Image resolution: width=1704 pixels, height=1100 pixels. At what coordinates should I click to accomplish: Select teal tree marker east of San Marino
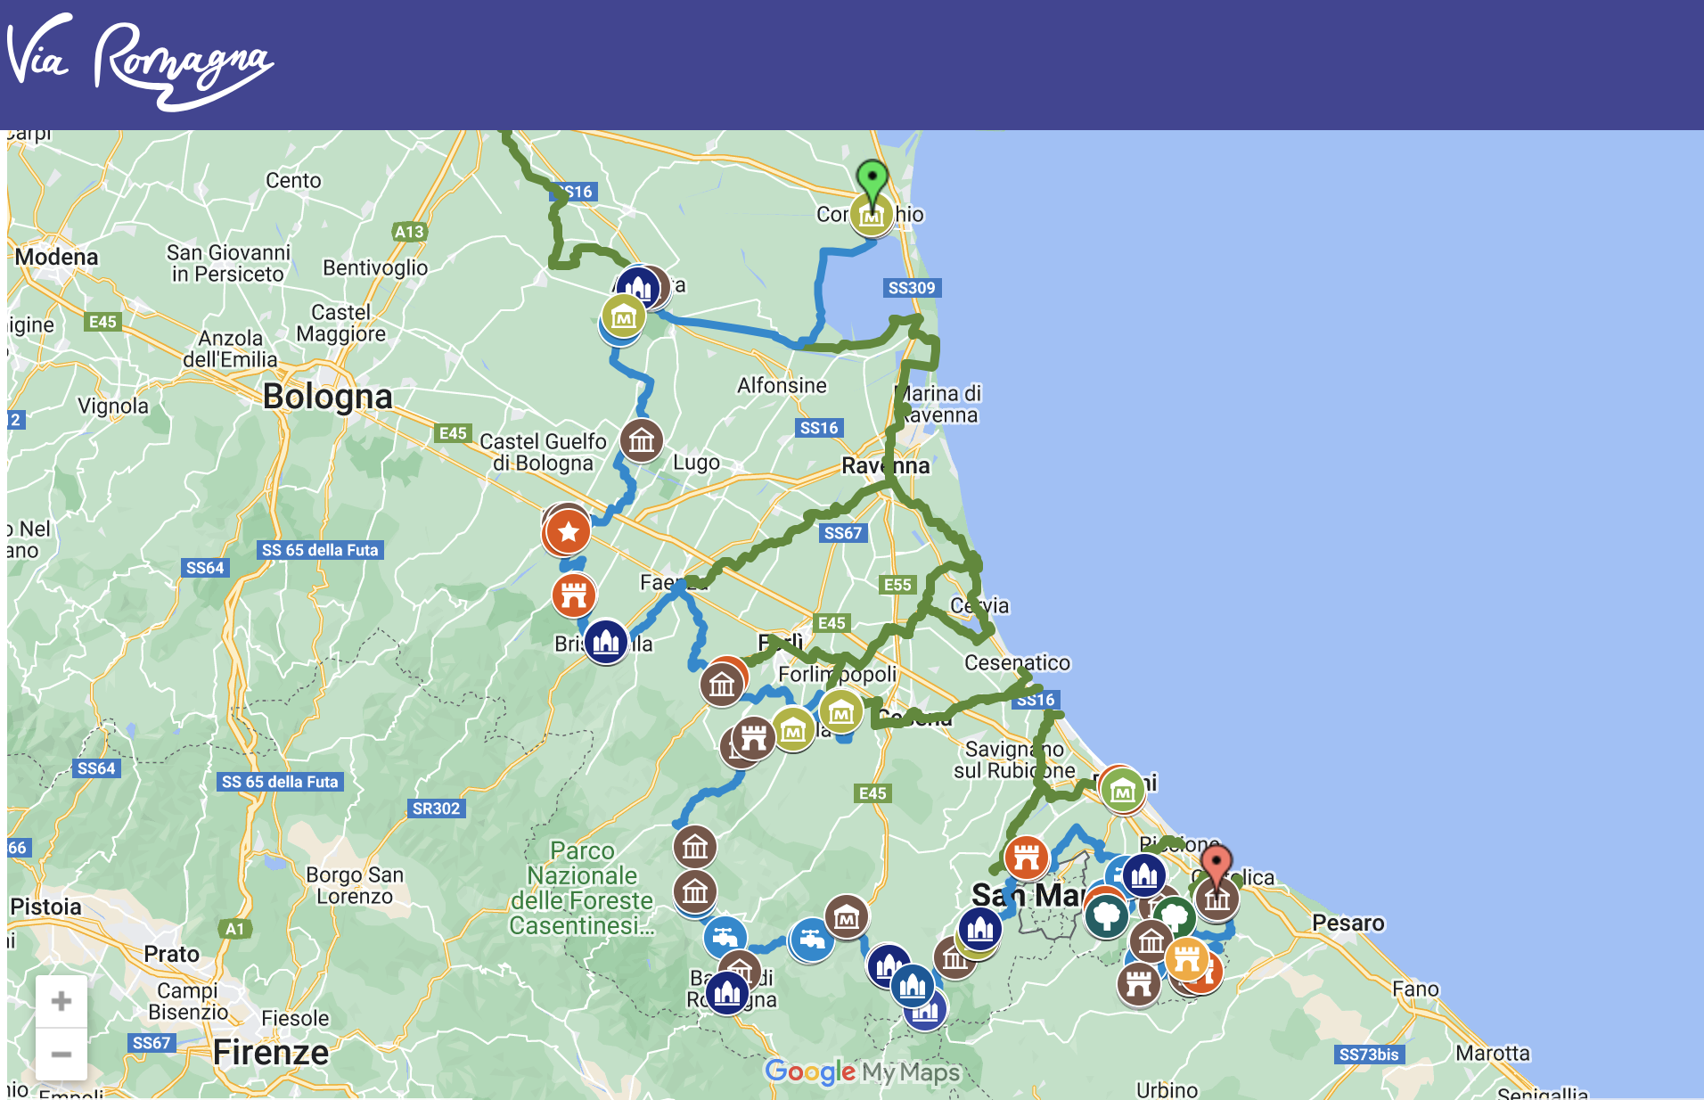pos(1106,915)
